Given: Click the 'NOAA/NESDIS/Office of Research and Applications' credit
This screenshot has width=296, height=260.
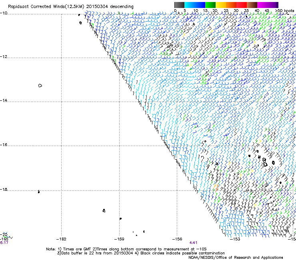Looking at the screenshot, I should click(x=236, y=258).
